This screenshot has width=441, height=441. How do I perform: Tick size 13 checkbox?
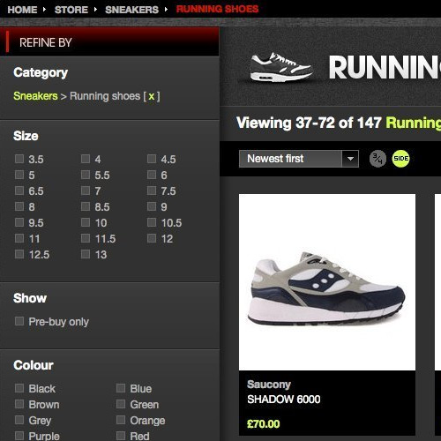(x=86, y=254)
